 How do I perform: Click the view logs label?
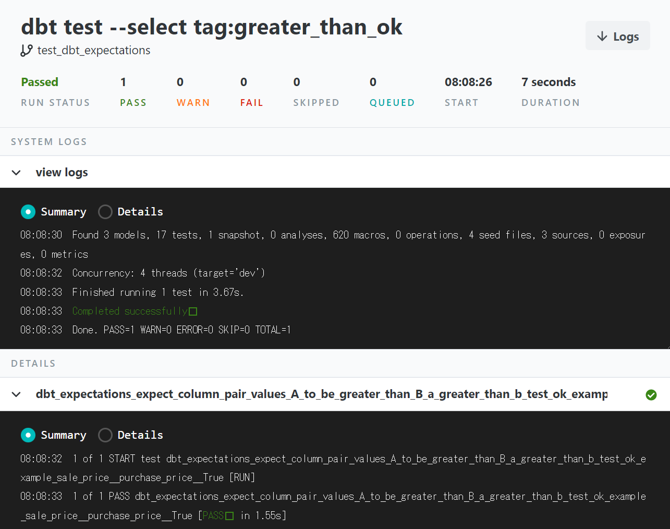pos(62,172)
